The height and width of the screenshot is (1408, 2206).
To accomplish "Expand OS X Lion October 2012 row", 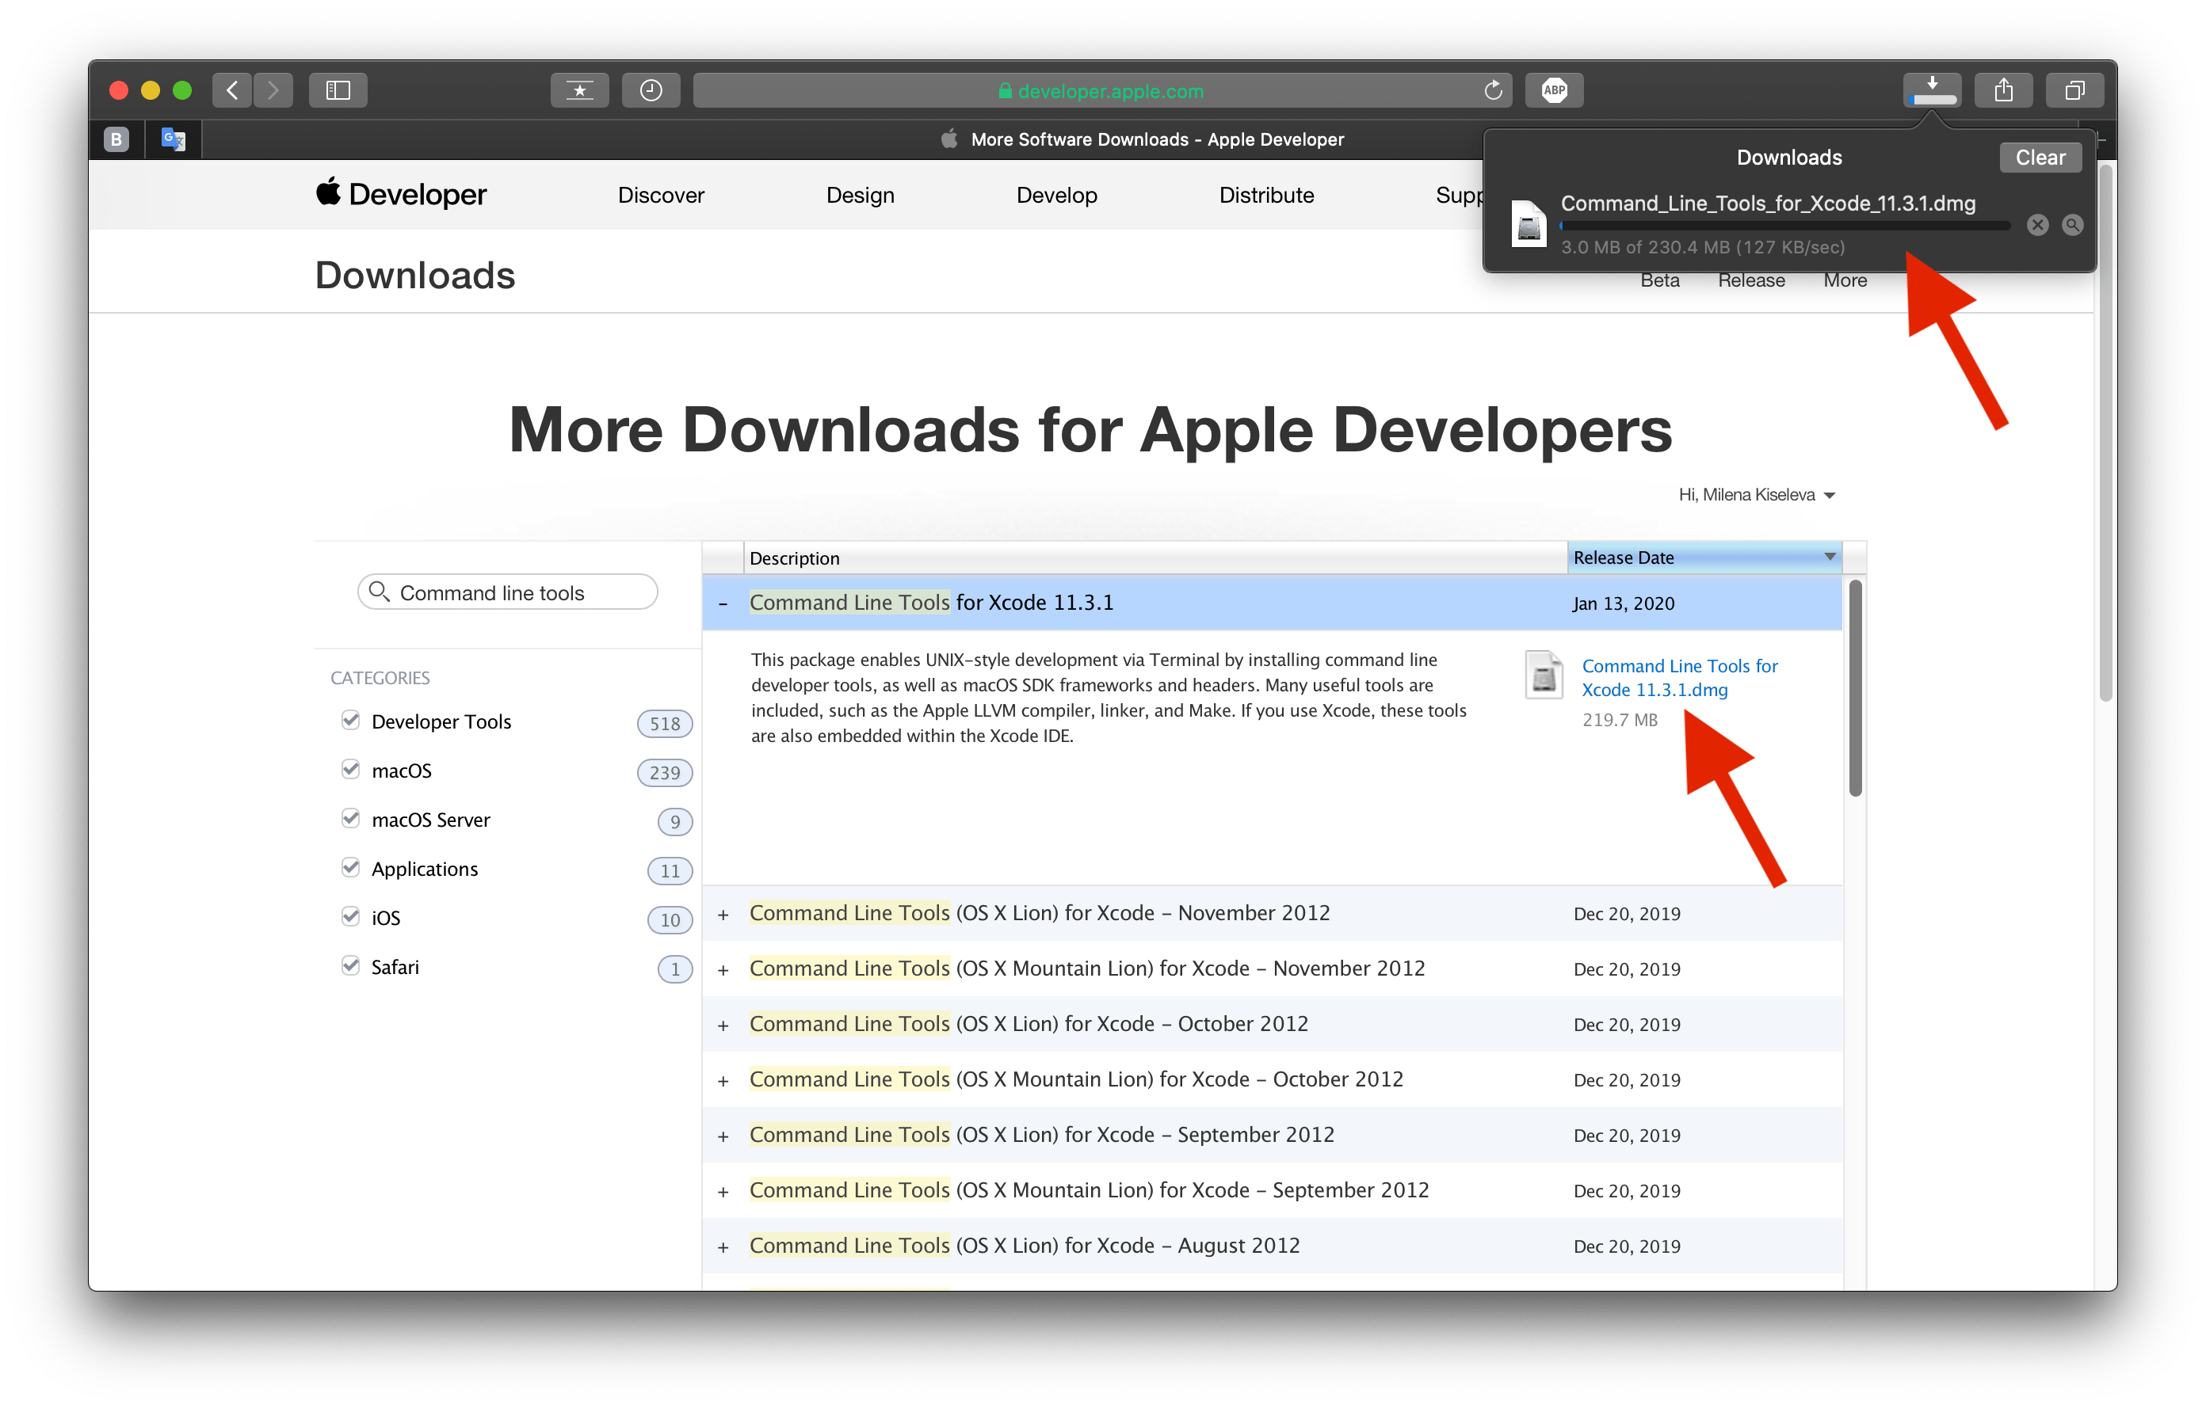I will [723, 1026].
